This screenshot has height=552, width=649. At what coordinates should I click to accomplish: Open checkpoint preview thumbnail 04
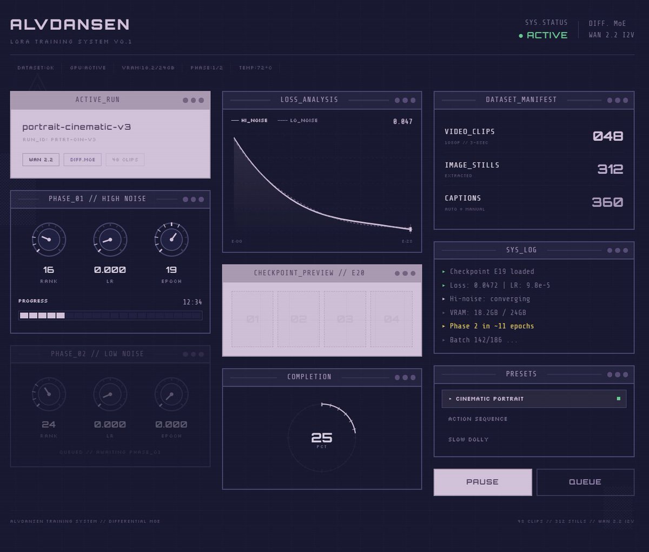tap(392, 319)
